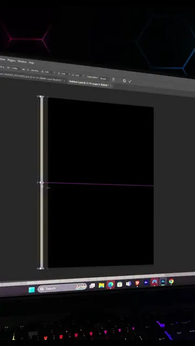
Task: Click the bottom-left transform handle on canvas
Action: click(41, 268)
